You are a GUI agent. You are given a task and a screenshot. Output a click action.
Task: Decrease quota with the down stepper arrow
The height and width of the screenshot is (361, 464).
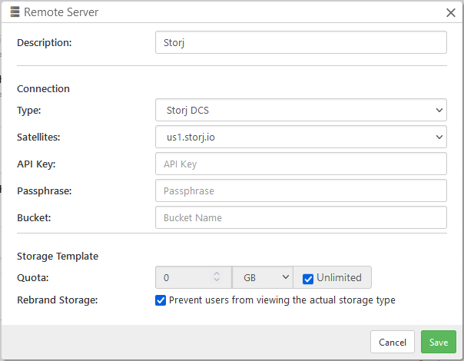[217, 280]
